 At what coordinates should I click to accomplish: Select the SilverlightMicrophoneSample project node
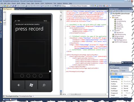click(121, 14)
